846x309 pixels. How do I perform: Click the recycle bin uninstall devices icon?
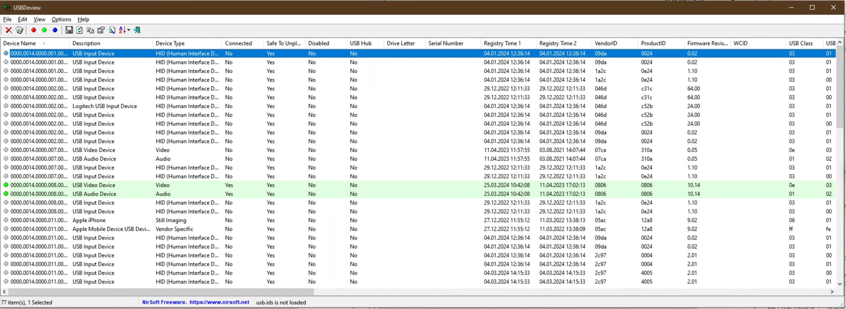pyautogui.click(x=19, y=30)
